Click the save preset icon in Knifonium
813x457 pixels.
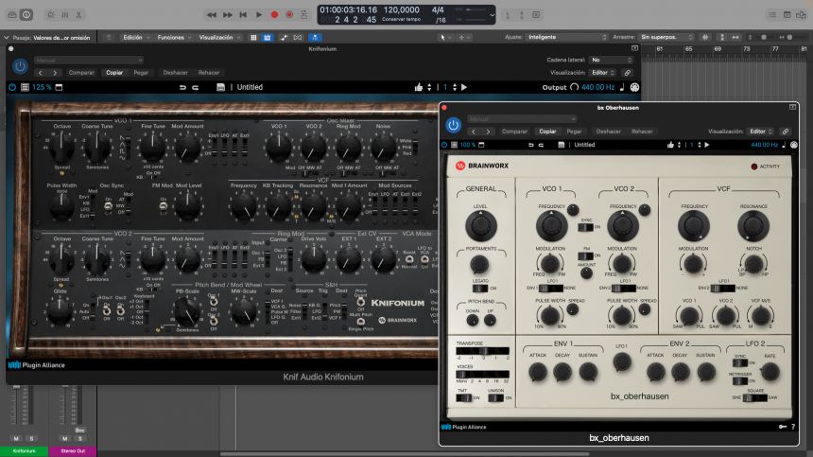click(220, 87)
